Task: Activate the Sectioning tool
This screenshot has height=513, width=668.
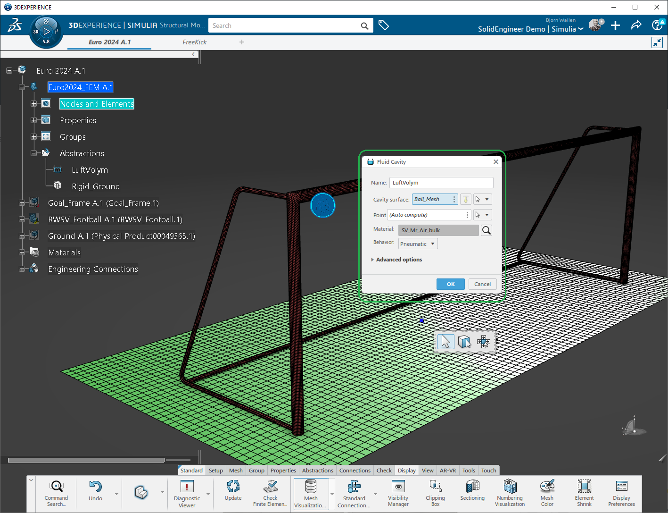Action: (472, 492)
